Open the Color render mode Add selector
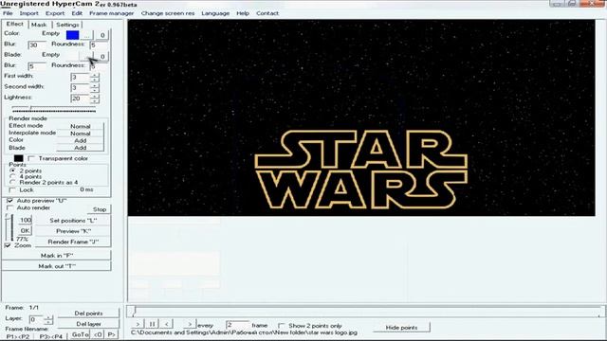The image size is (607, 341). click(80, 140)
